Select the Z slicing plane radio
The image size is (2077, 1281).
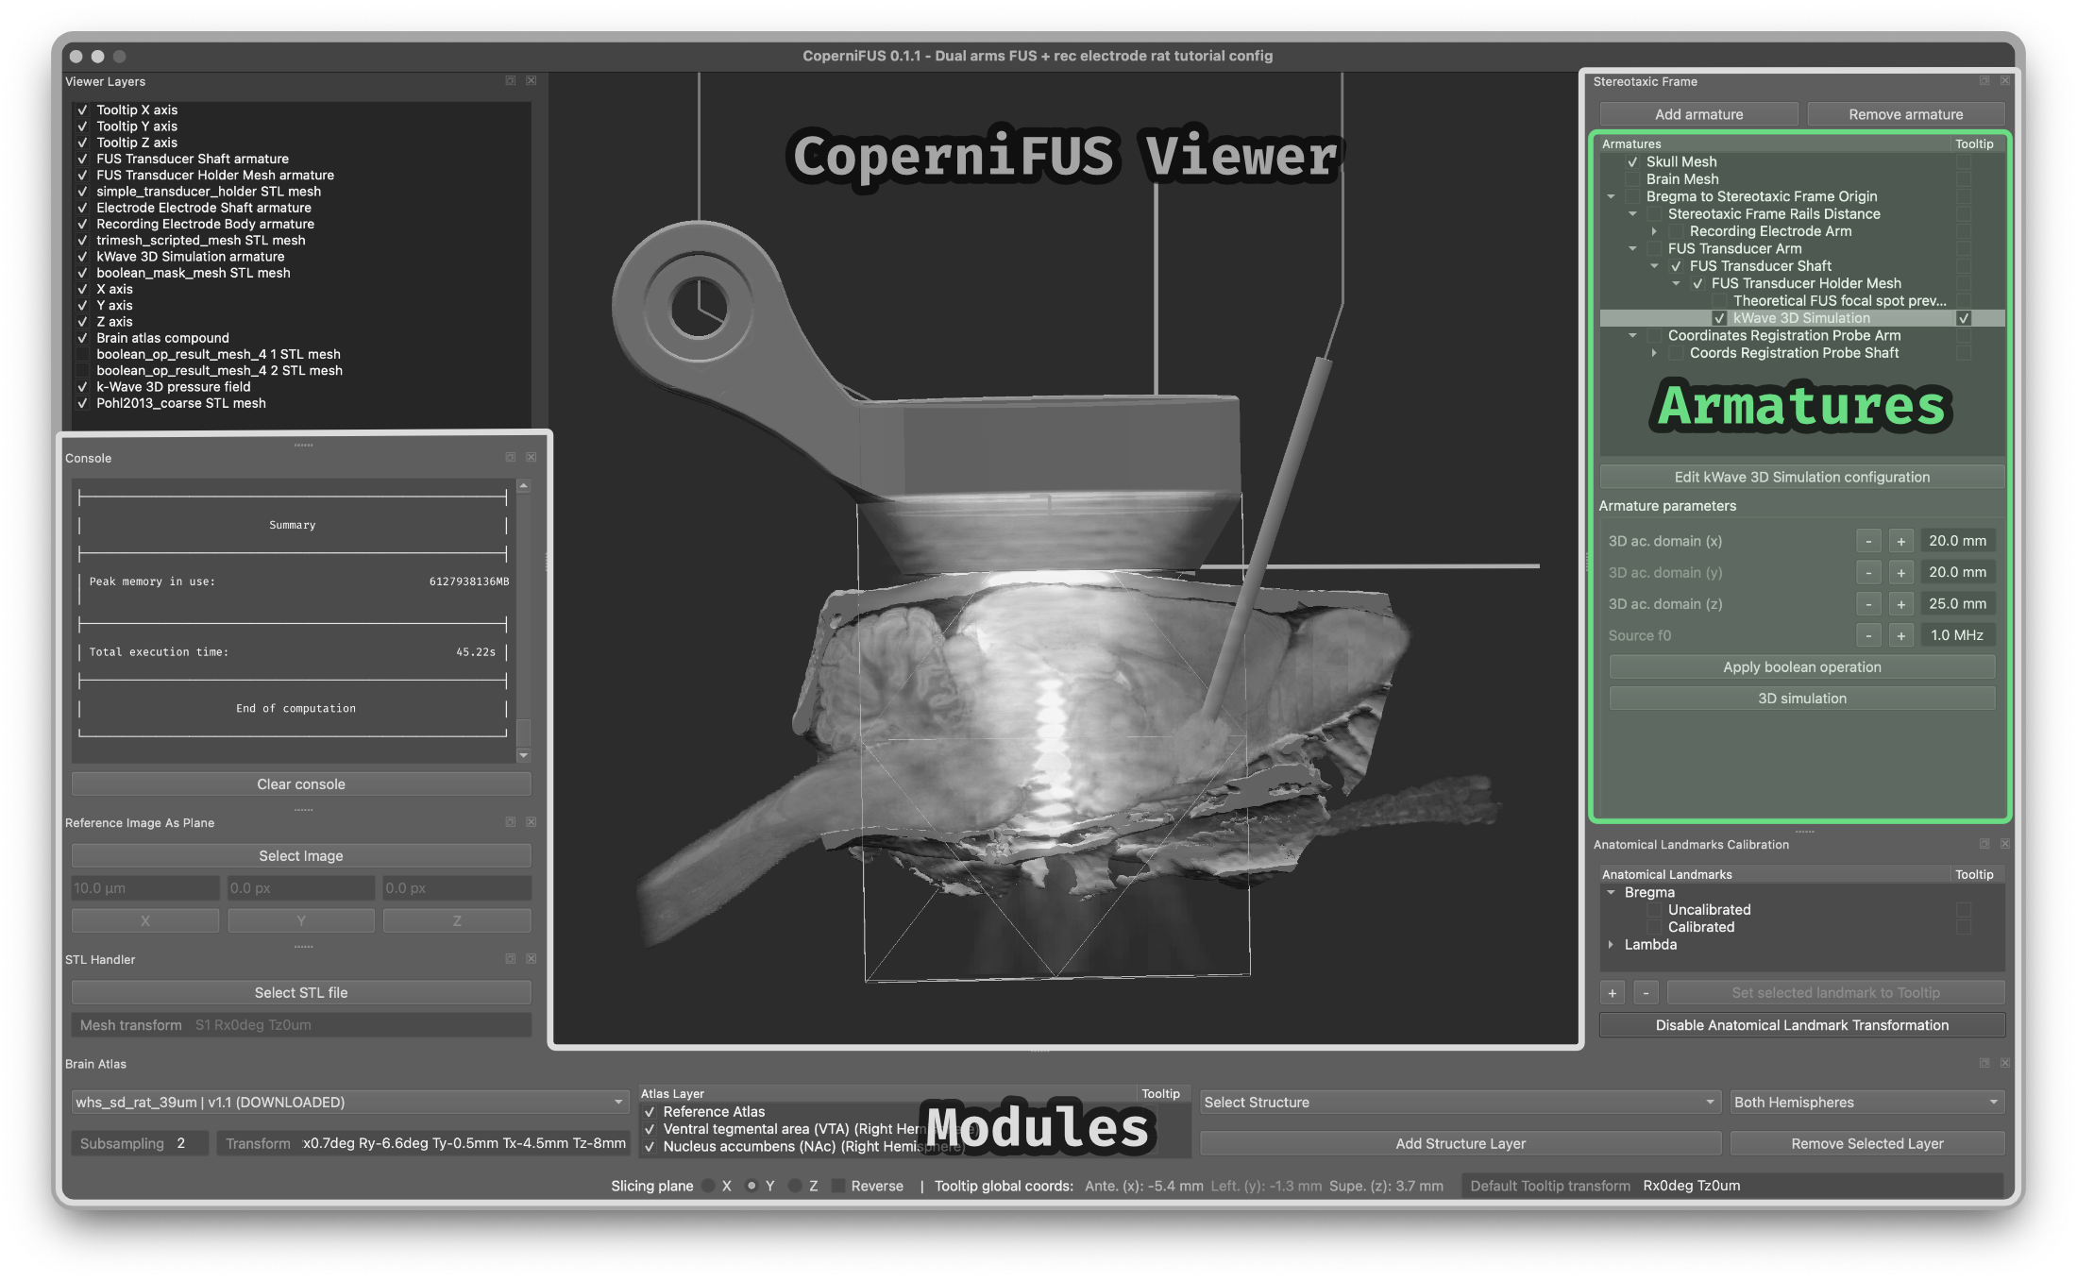pos(795,1186)
